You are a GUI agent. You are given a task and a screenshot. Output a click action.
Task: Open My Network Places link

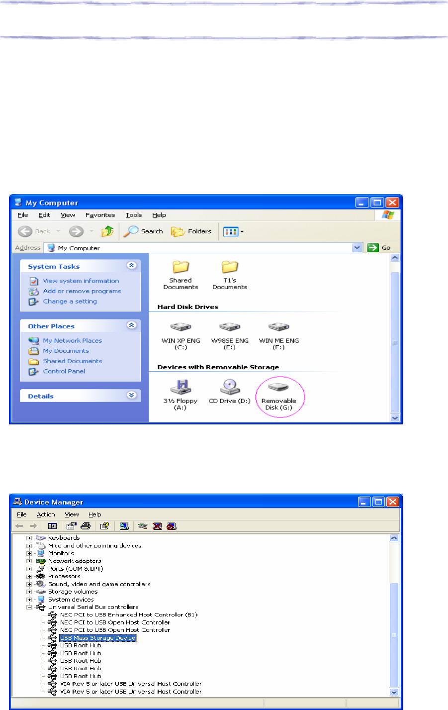pos(73,341)
